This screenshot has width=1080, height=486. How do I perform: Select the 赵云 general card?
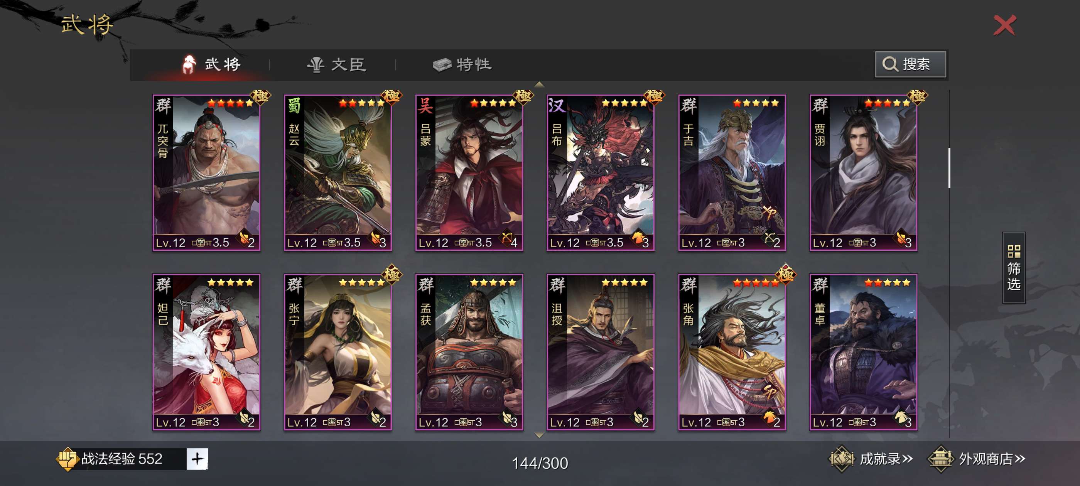tap(337, 173)
